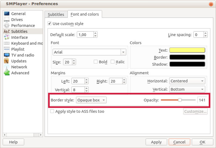Open the Arial font family dropdown
Image resolution: width=216 pixels, height=148 pixels.
(x=89, y=52)
